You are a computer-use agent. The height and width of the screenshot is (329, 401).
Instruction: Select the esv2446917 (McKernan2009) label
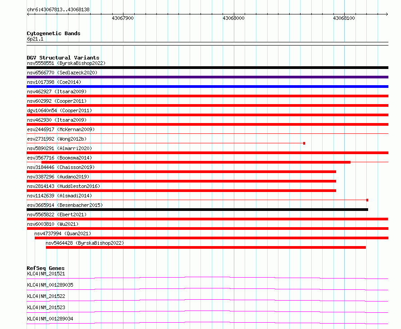pyautogui.click(x=61, y=129)
